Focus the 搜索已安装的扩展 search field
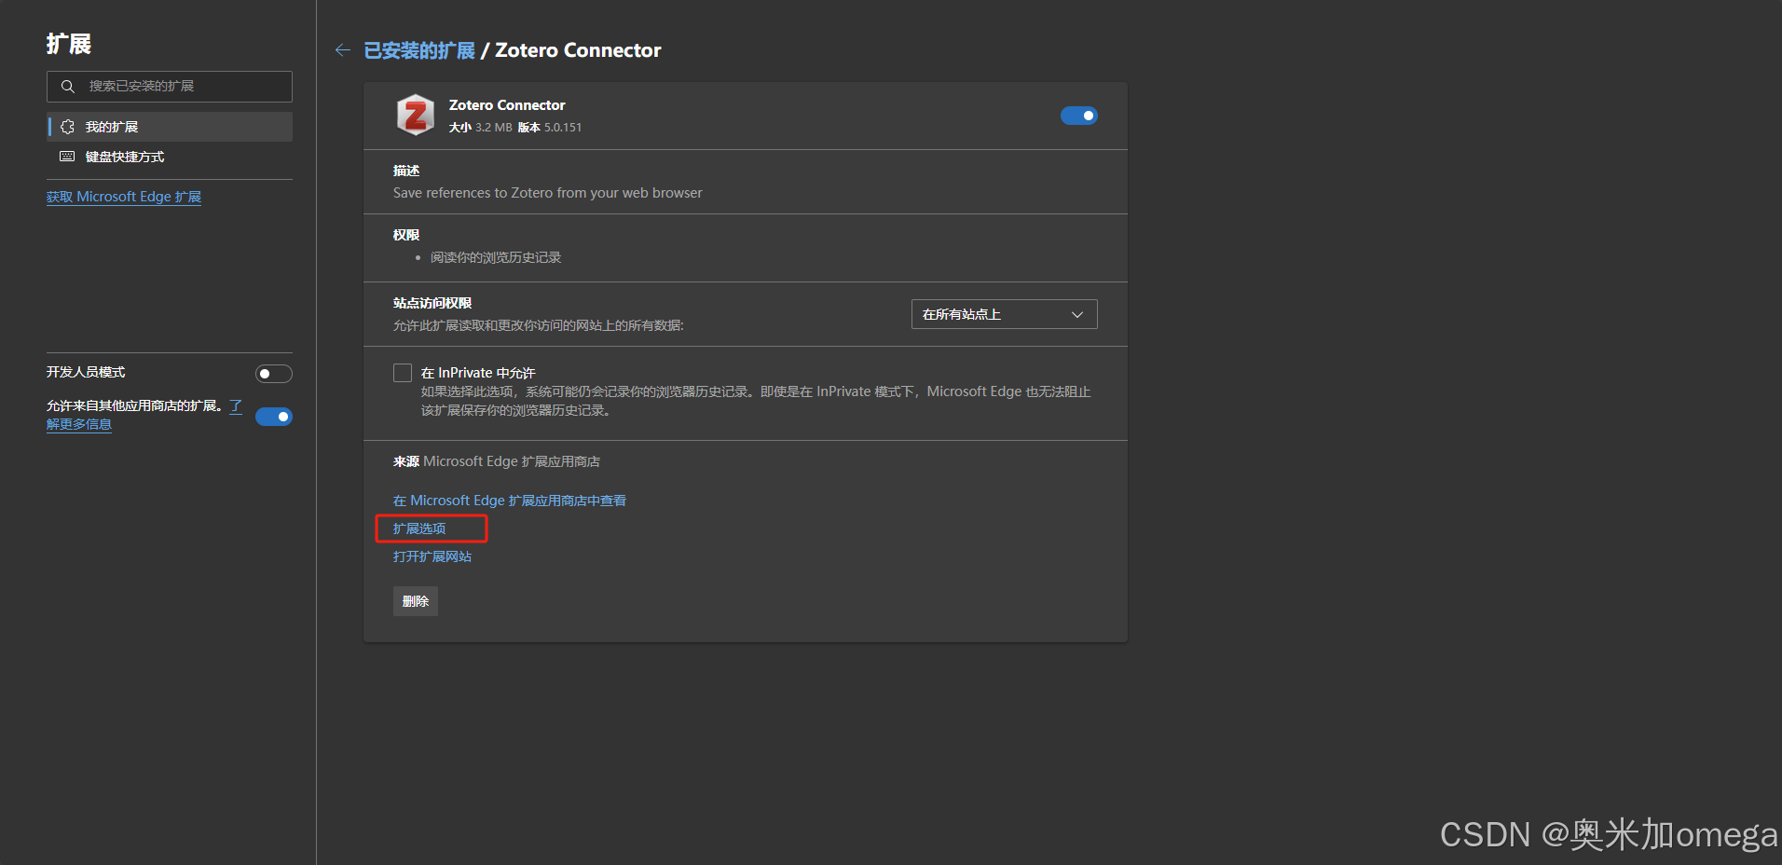This screenshot has height=865, width=1782. (170, 87)
